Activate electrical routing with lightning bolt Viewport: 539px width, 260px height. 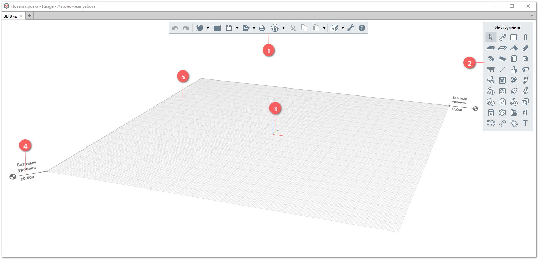click(514, 102)
